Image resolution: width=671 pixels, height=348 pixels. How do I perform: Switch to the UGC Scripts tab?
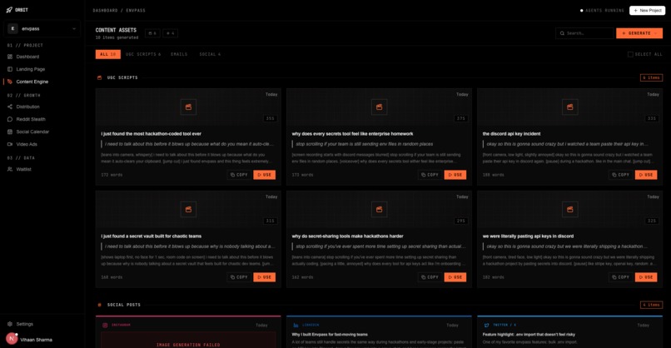[143, 54]
